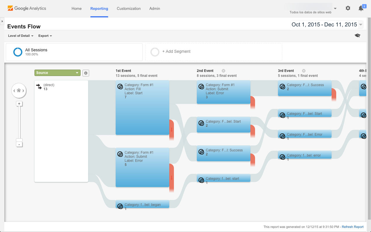The width and height of the screenshot is (371, 232).
Task: Click event icon on Form #1 Fill Start node
Action: click(x=120, y=86)
